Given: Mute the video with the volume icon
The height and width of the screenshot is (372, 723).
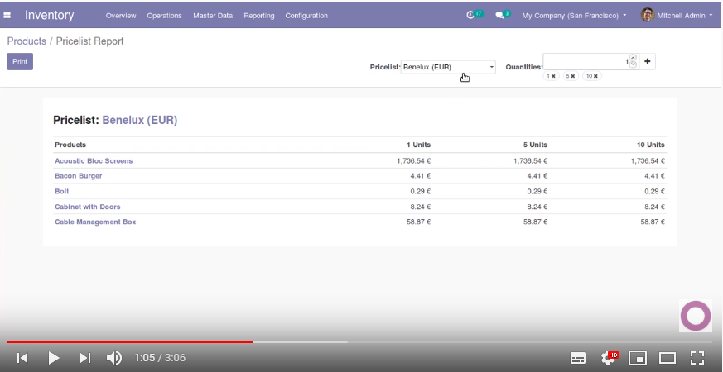Looking at the screenshot, I should 114,358.
